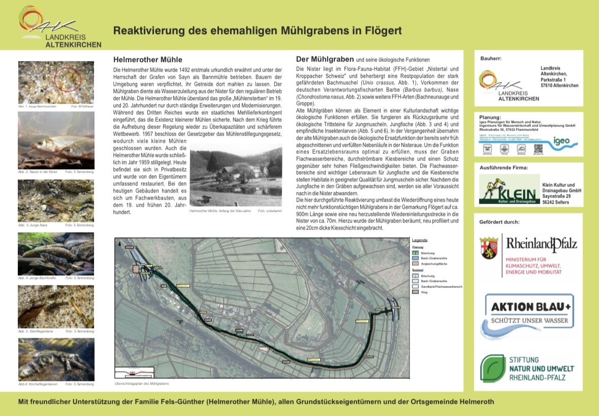Viewport: 599px width, 416px height.
Task: Open the Junge Bachforelle photo (Abb. 4)
Action: click(x=56, y=253)
